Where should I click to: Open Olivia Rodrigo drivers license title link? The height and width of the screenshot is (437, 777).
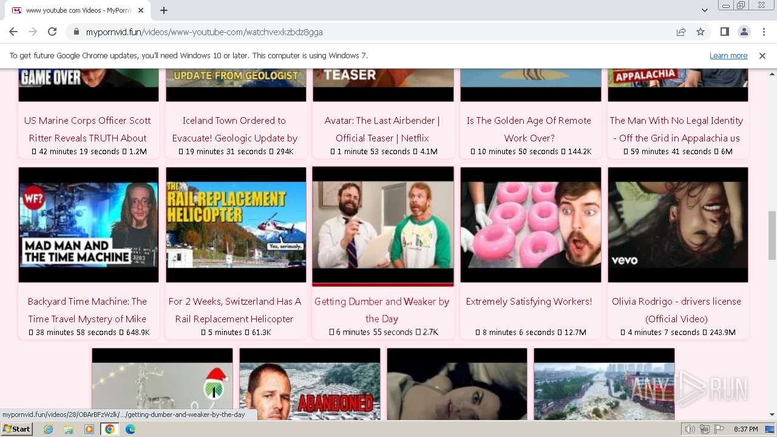click(676, 310)
